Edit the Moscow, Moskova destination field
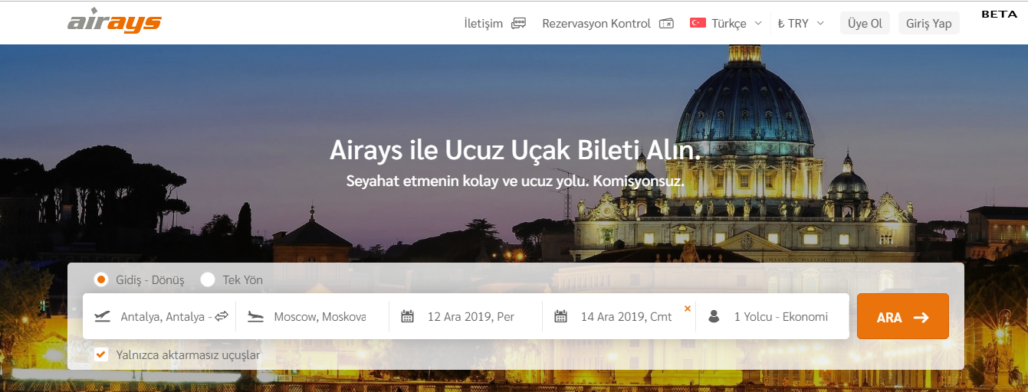1028x392 pixels. point(312,316)
